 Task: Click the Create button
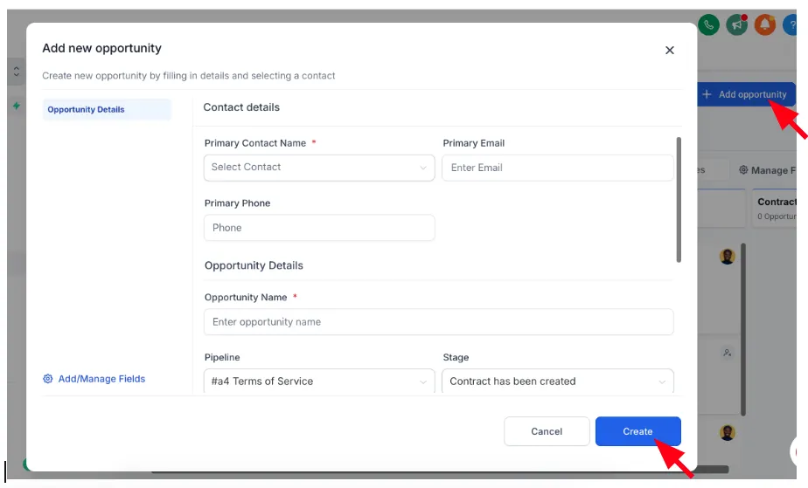[638, 431]
